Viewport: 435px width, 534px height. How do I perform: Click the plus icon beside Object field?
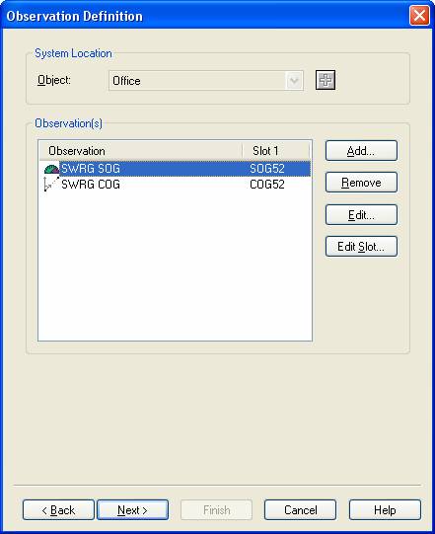pyautogui.click(x=326, y=80)
